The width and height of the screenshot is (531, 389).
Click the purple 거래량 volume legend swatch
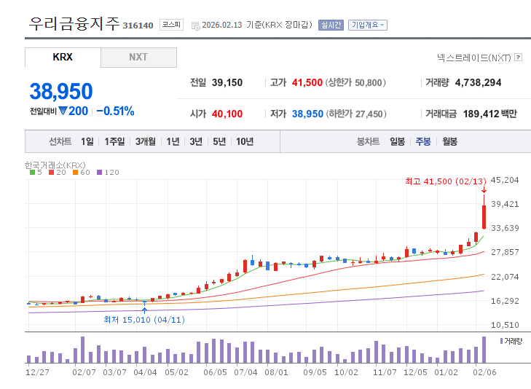[502, 341]
